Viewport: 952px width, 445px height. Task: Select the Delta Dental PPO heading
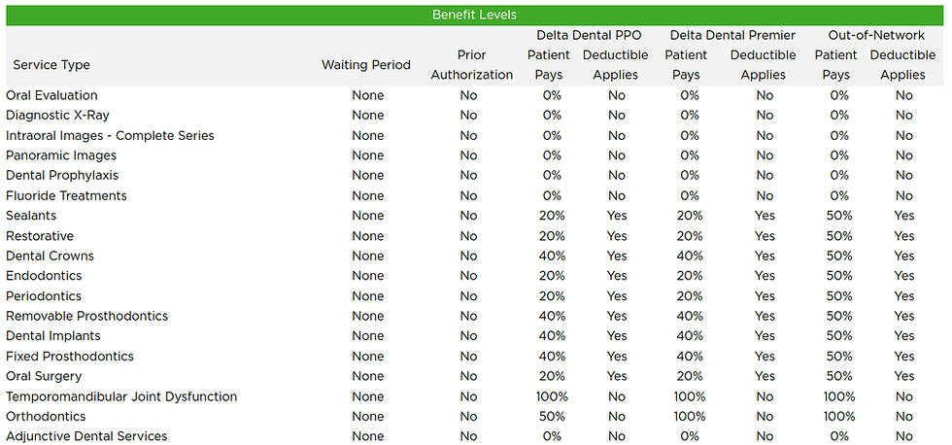[589, 35]
